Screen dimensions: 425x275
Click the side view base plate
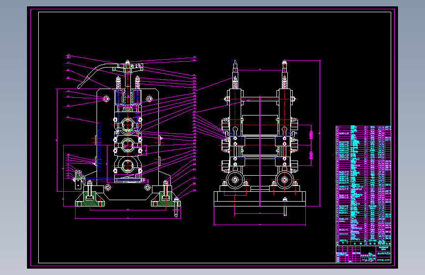tap(260, 199)
